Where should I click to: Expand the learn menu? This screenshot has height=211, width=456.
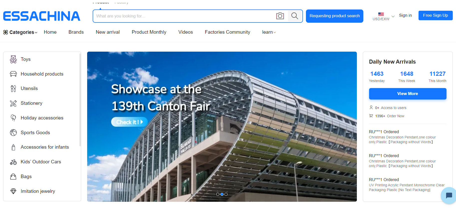269,32
